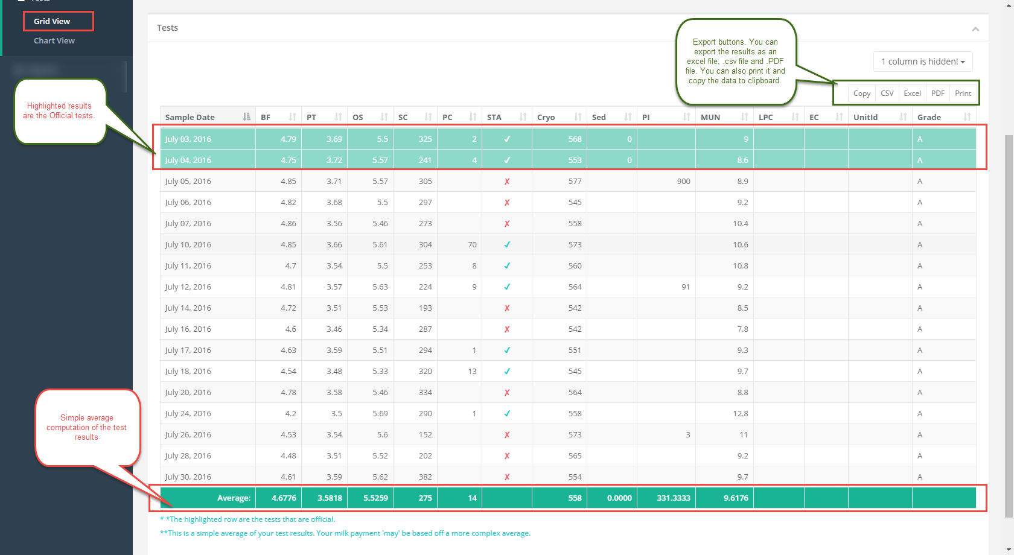1014x555 pixels.
Task: Click the Average MUN value 9.6176
Action: (x=736, y=498)
